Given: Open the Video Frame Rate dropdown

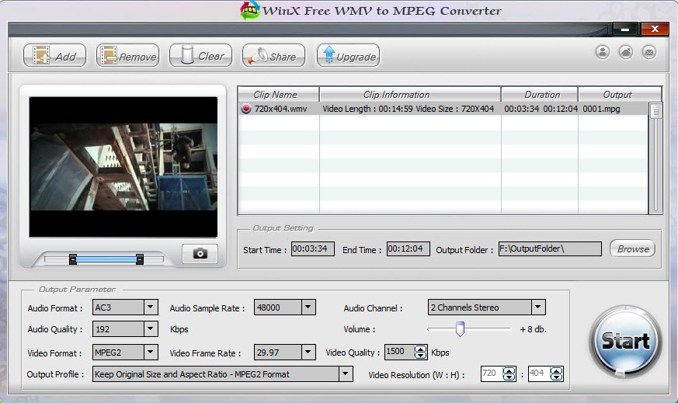Looking at the screenshot, I should [x=308, y=353].
